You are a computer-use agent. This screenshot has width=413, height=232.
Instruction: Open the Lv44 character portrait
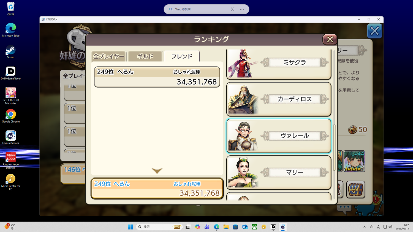pos(354,161)
